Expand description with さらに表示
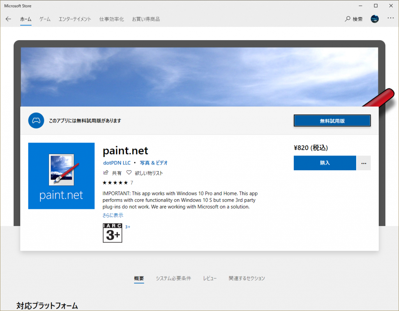399x311 pixels. (113, 215)
